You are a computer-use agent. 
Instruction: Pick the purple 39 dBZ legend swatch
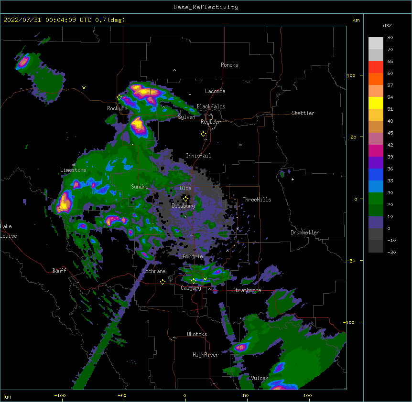pyautogui.click(x=376, y=162)
